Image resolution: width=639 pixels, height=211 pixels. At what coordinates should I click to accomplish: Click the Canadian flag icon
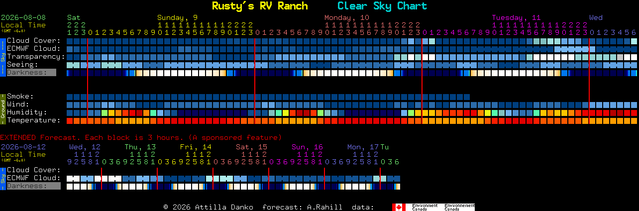click(399, 207)
